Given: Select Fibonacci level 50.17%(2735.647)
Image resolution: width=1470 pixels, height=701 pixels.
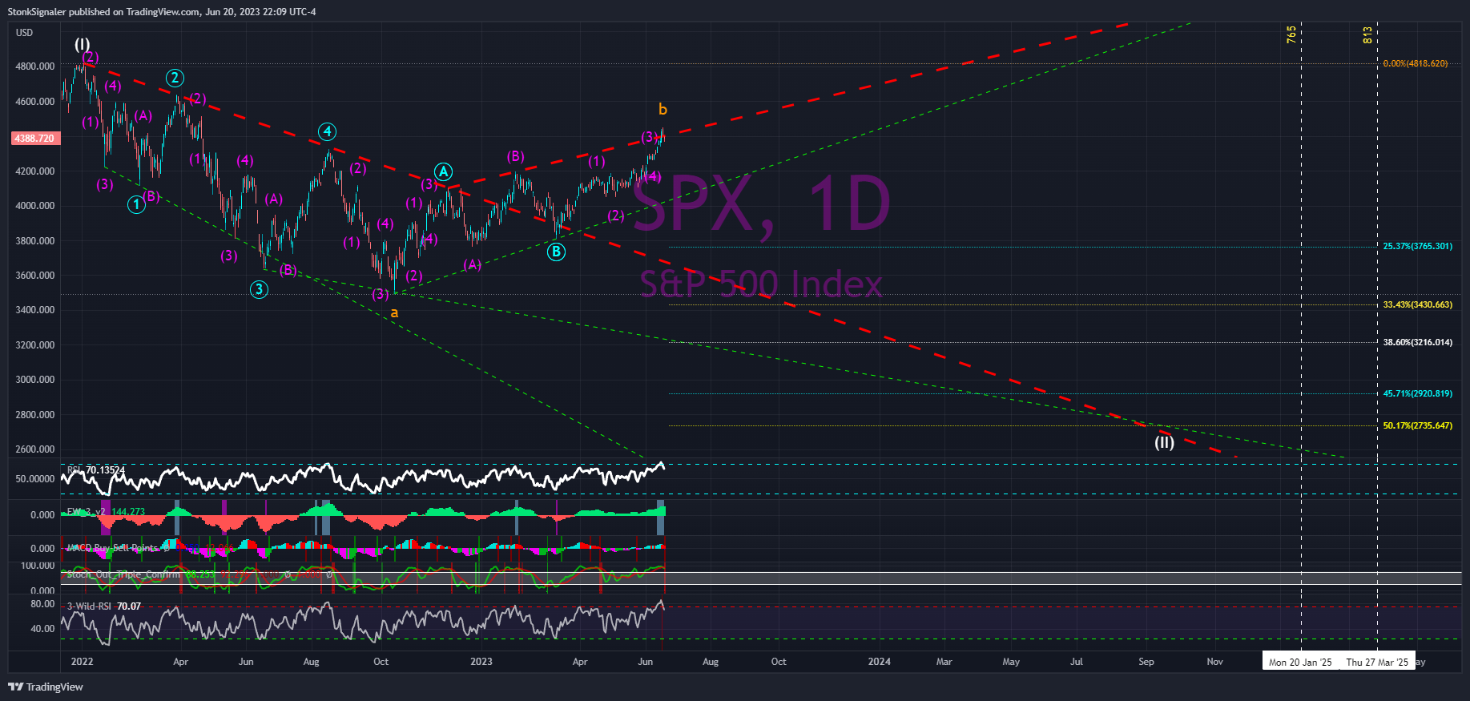Looking at the screenshot, I should click(1417, 425).
